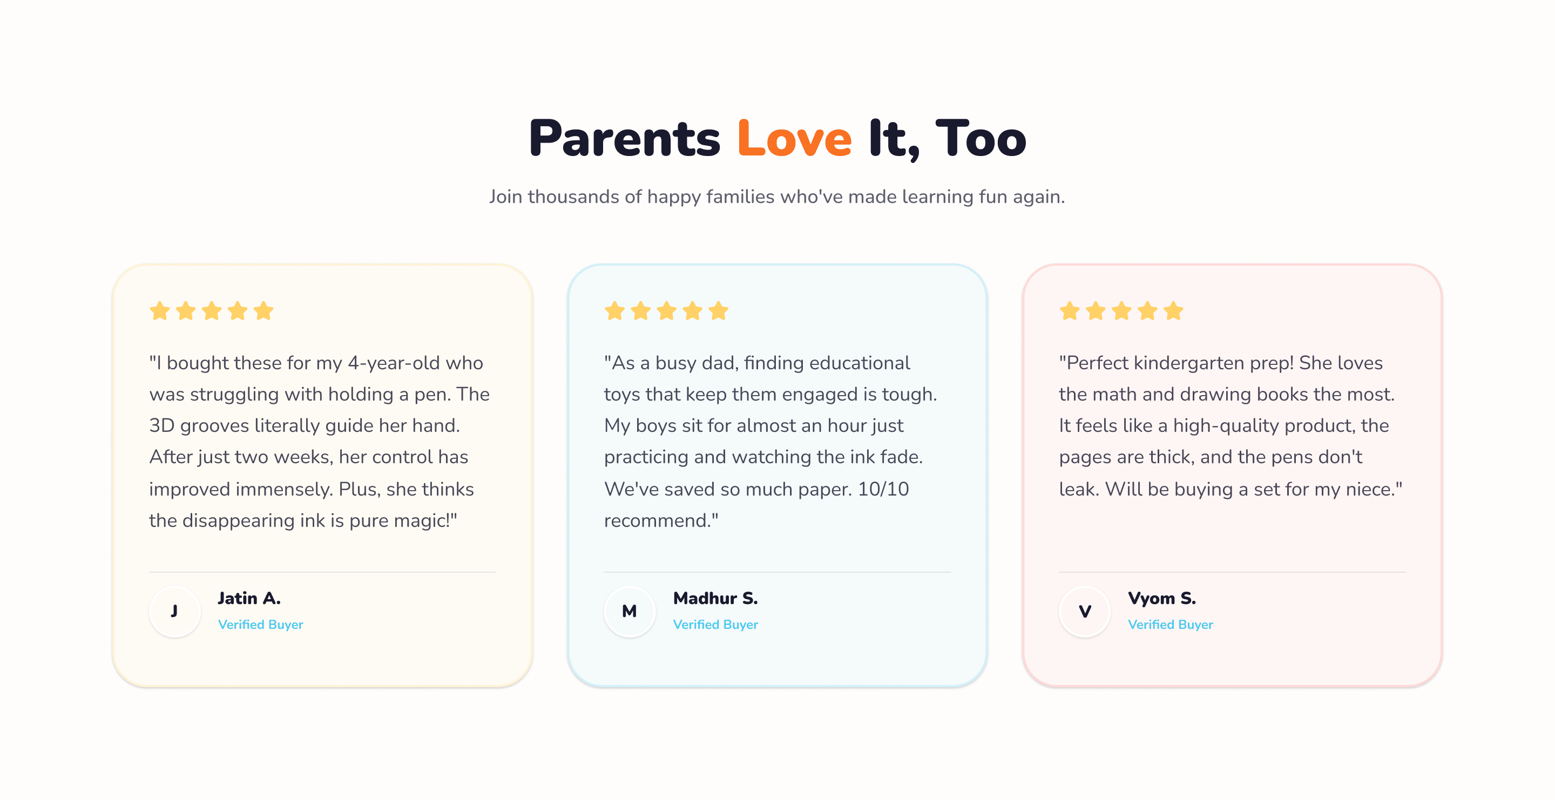Click Verified Buyer under Jatin A.
Viewport: 1555px width, 800px height.
click(x=260, y=625)
